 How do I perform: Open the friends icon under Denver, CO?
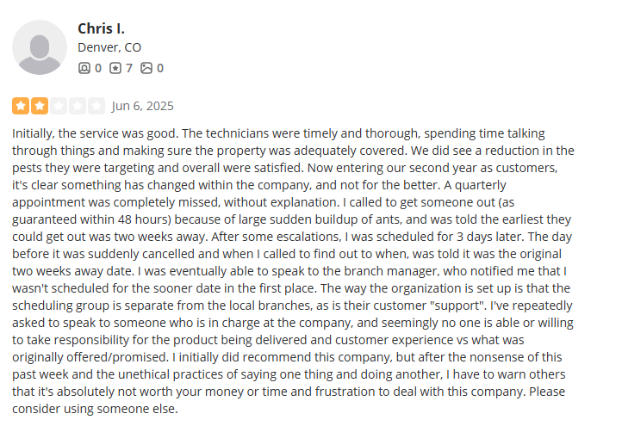[84, 68]
